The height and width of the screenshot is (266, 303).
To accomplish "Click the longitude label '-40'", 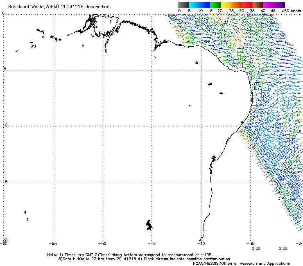I will 201,243.
